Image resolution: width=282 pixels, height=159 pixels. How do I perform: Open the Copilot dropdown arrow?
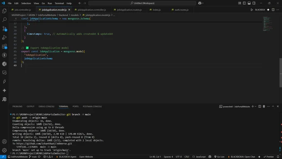coord(203,3)
